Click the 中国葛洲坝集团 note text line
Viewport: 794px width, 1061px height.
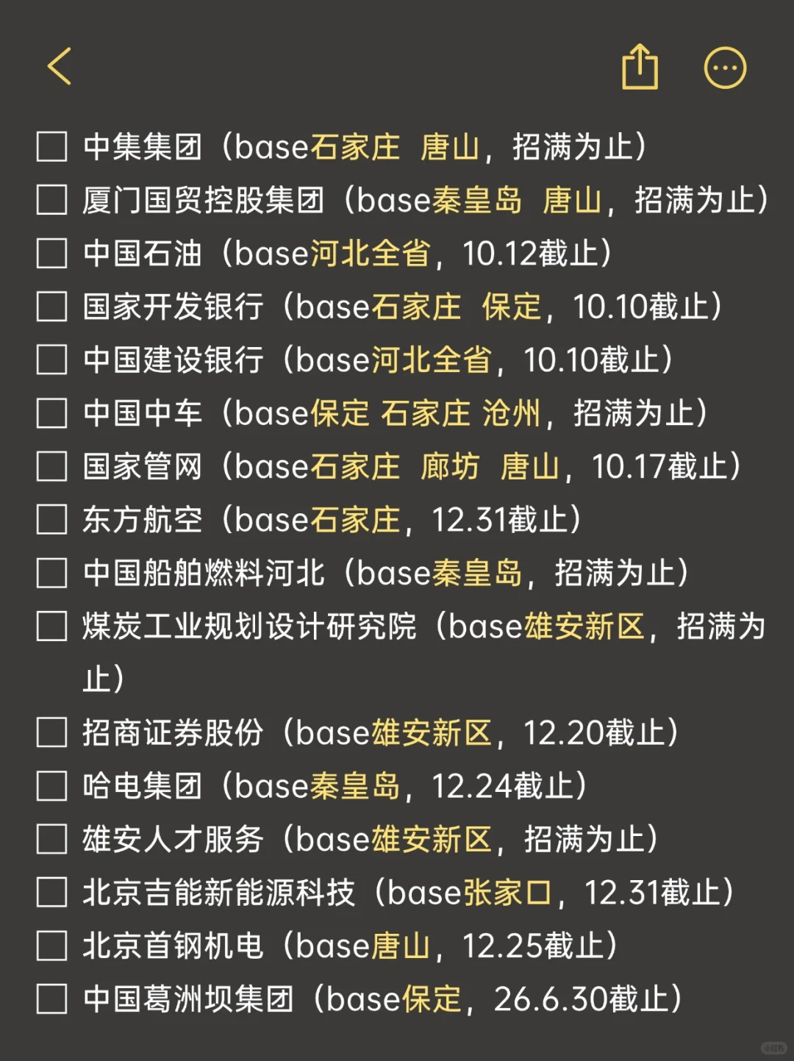382,999
